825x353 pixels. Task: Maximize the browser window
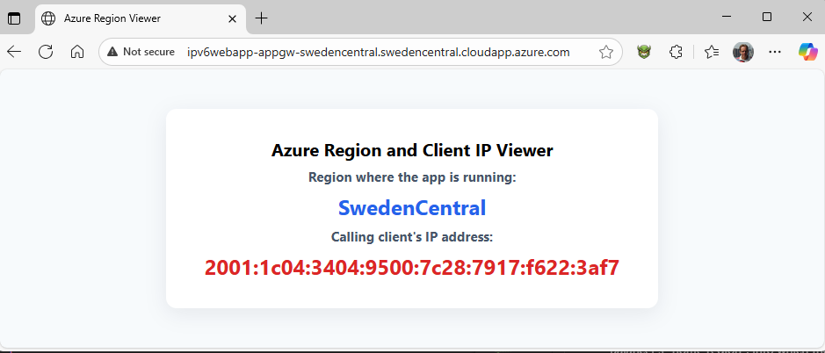[x=767, y=17]
